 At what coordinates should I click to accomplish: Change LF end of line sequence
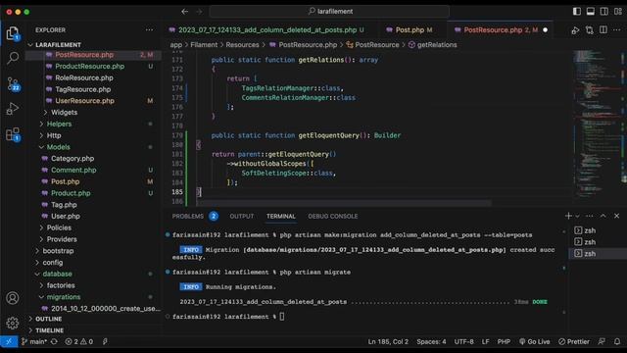(x=486, y=342)
